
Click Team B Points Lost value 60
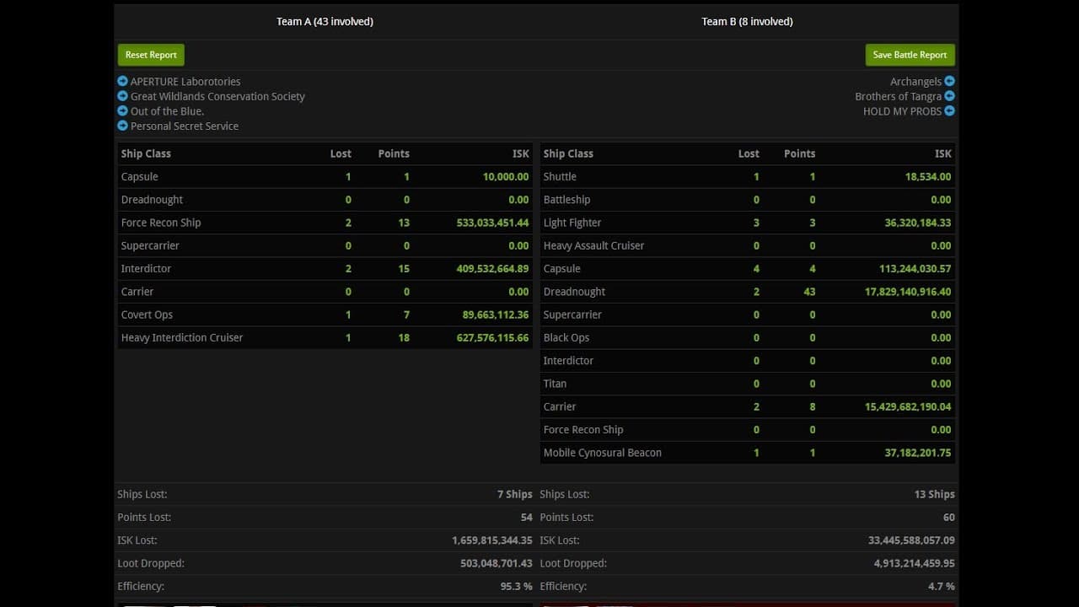(949, 517)
